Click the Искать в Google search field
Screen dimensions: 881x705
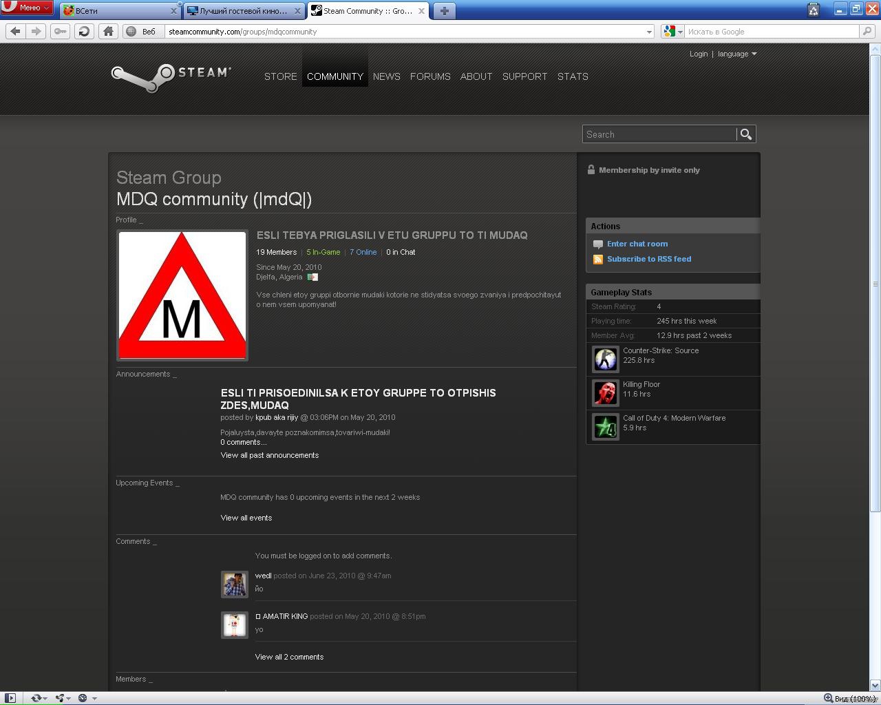pyautogui.click(x=772, y=32)
